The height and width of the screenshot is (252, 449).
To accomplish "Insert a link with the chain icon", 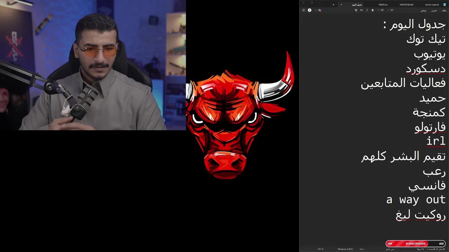I will coord(361,10).
